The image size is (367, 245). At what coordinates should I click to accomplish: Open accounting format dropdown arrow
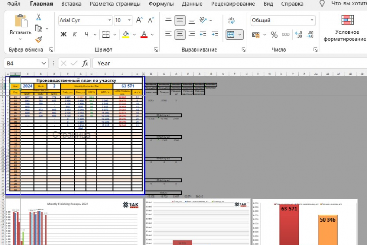264,35
